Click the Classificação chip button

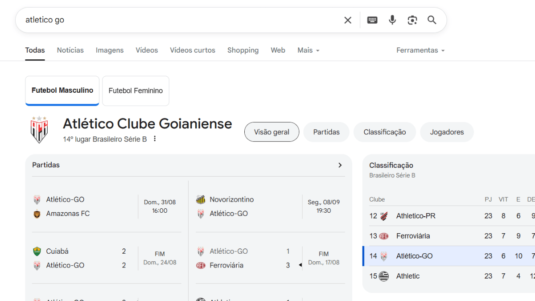coord(384,132)
